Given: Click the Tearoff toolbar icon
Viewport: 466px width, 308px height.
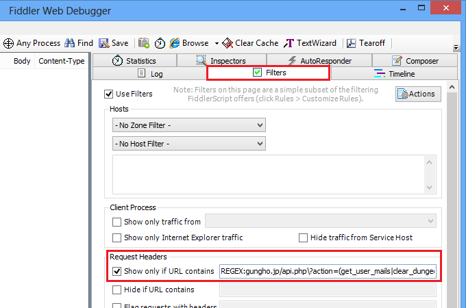Looking at the screenshot, I should click(x=352, y=43).
